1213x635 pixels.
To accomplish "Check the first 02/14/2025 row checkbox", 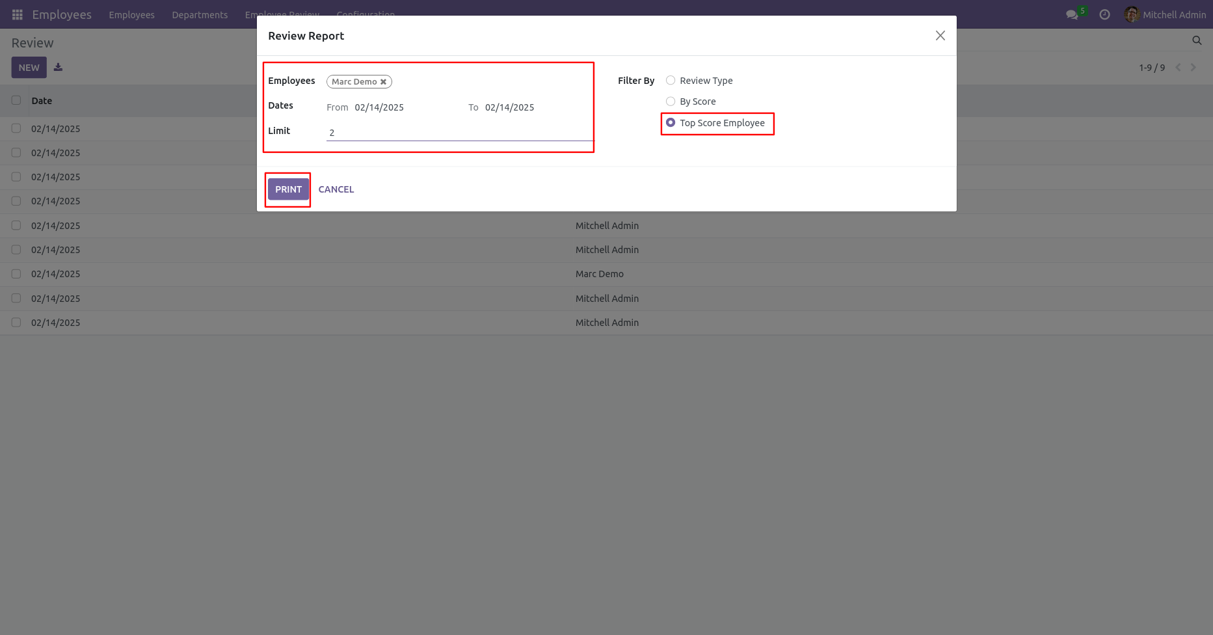I will coord(16,128).
